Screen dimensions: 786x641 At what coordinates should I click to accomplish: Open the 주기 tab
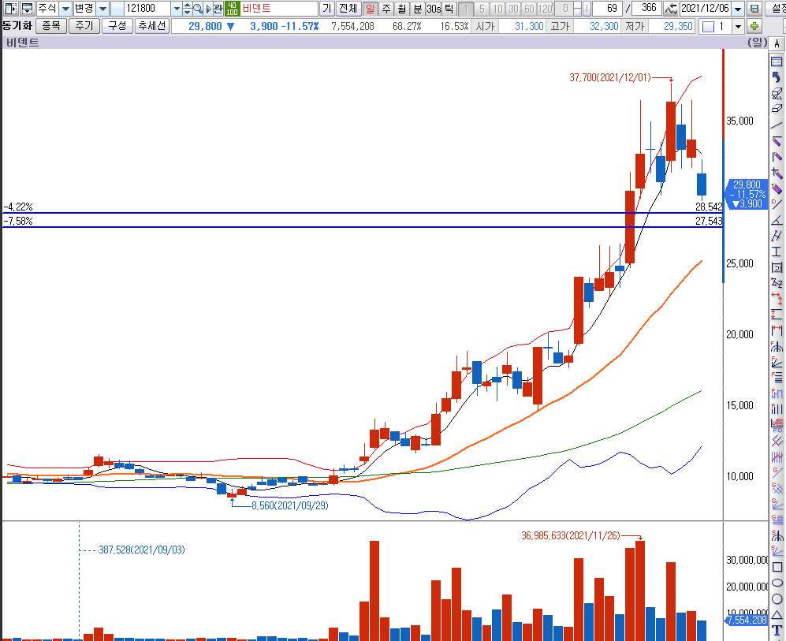point(84,25)
